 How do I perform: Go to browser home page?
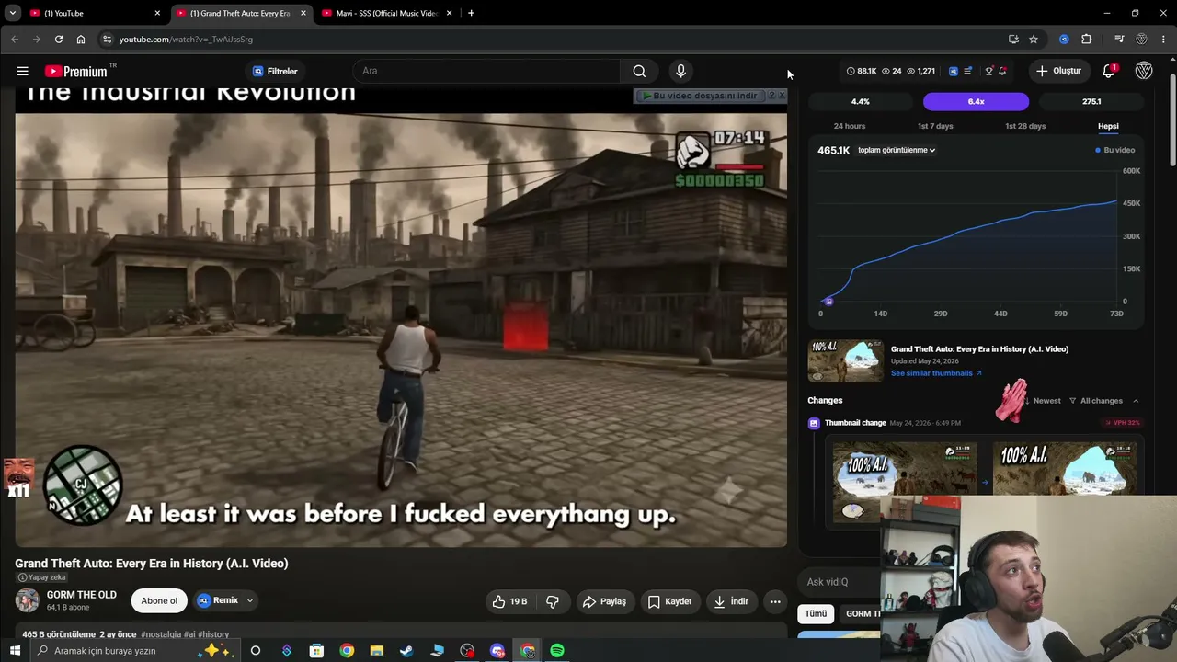click(x=81, y=40)
